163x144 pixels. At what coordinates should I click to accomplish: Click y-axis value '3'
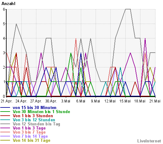tap(4, 53)
